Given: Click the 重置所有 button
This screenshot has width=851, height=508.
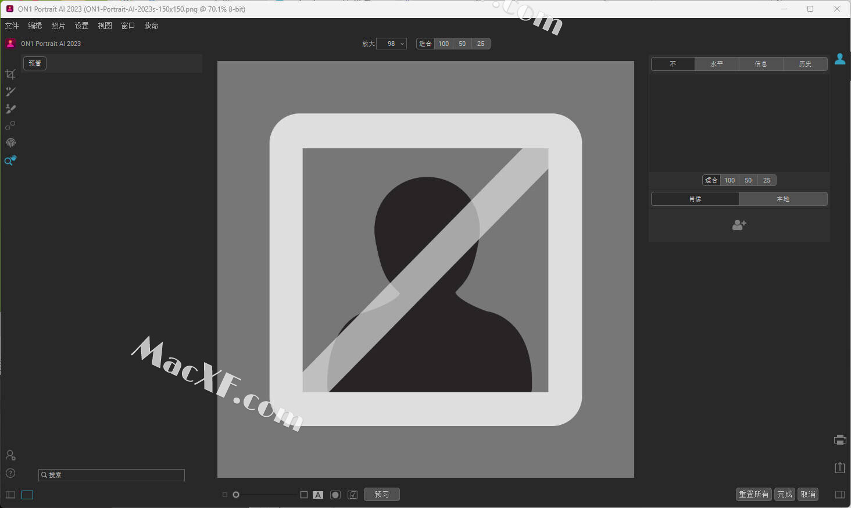Looking at the screenshot, I should click(x=754, y=494).
